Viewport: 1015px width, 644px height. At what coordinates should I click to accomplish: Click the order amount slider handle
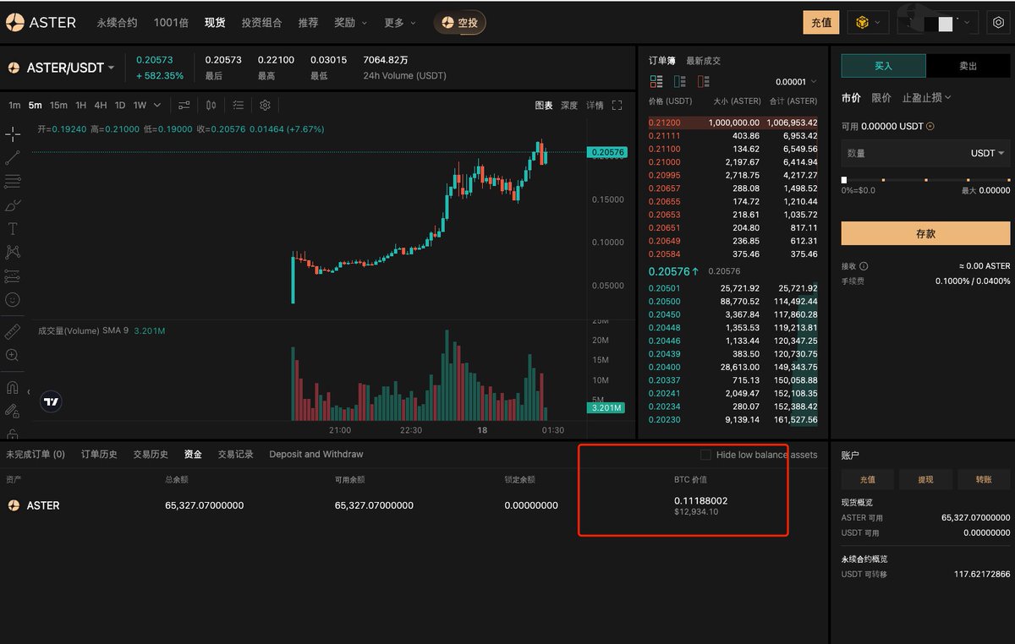[844, 180]
